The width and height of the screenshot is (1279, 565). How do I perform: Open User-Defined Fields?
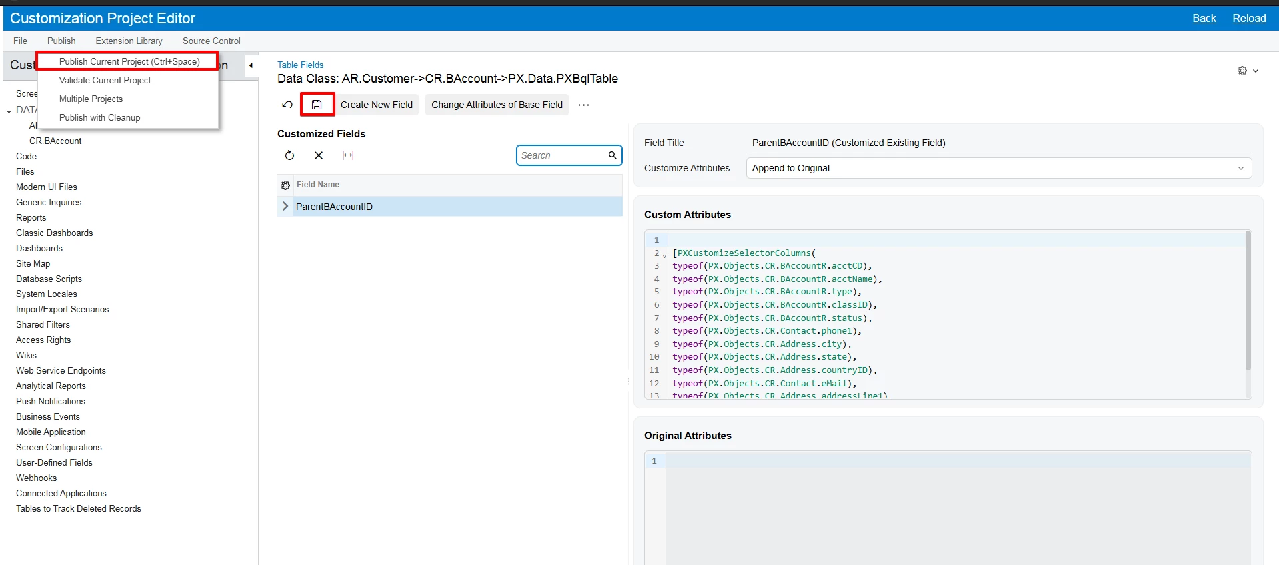tap(54, 462)
